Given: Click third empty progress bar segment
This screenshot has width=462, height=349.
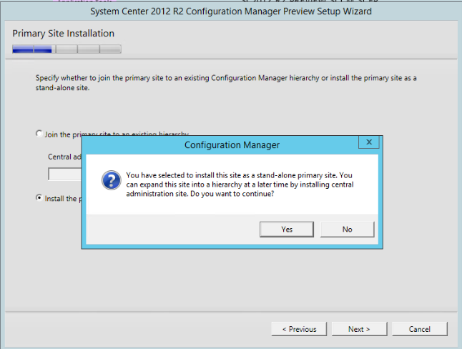Looking at the screenshot, I should [67, 49].
